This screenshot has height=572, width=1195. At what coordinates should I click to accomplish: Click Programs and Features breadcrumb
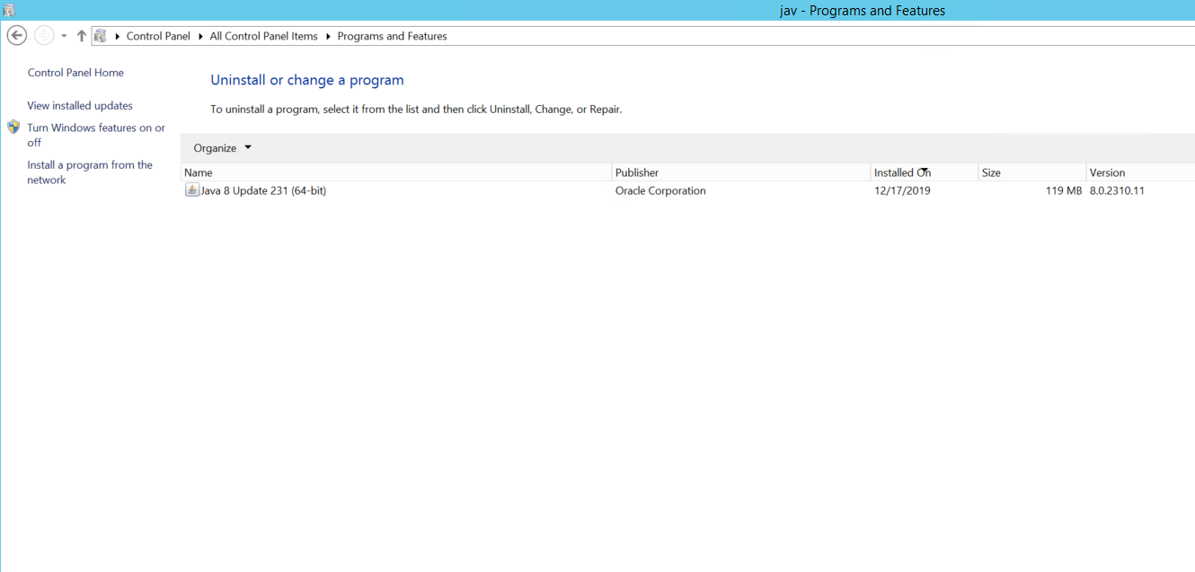point(392,36)
